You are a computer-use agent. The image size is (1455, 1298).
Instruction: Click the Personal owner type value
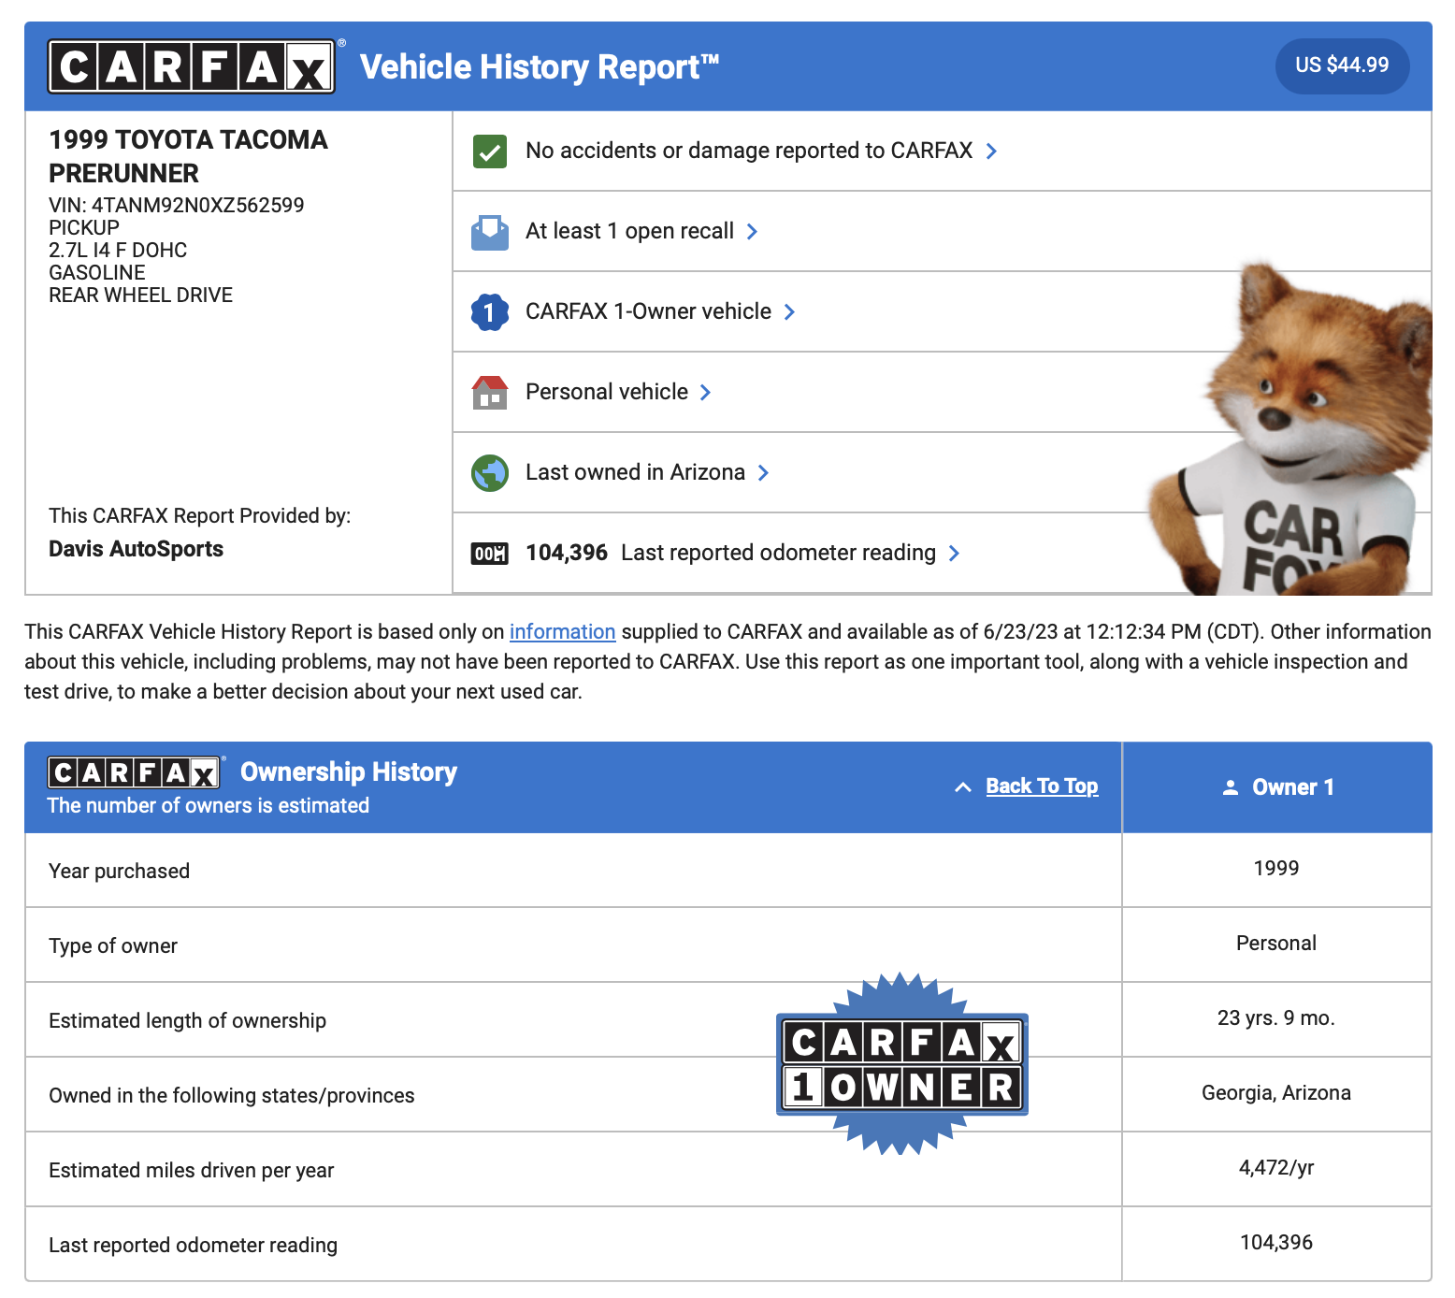[x=1276, y=943]
